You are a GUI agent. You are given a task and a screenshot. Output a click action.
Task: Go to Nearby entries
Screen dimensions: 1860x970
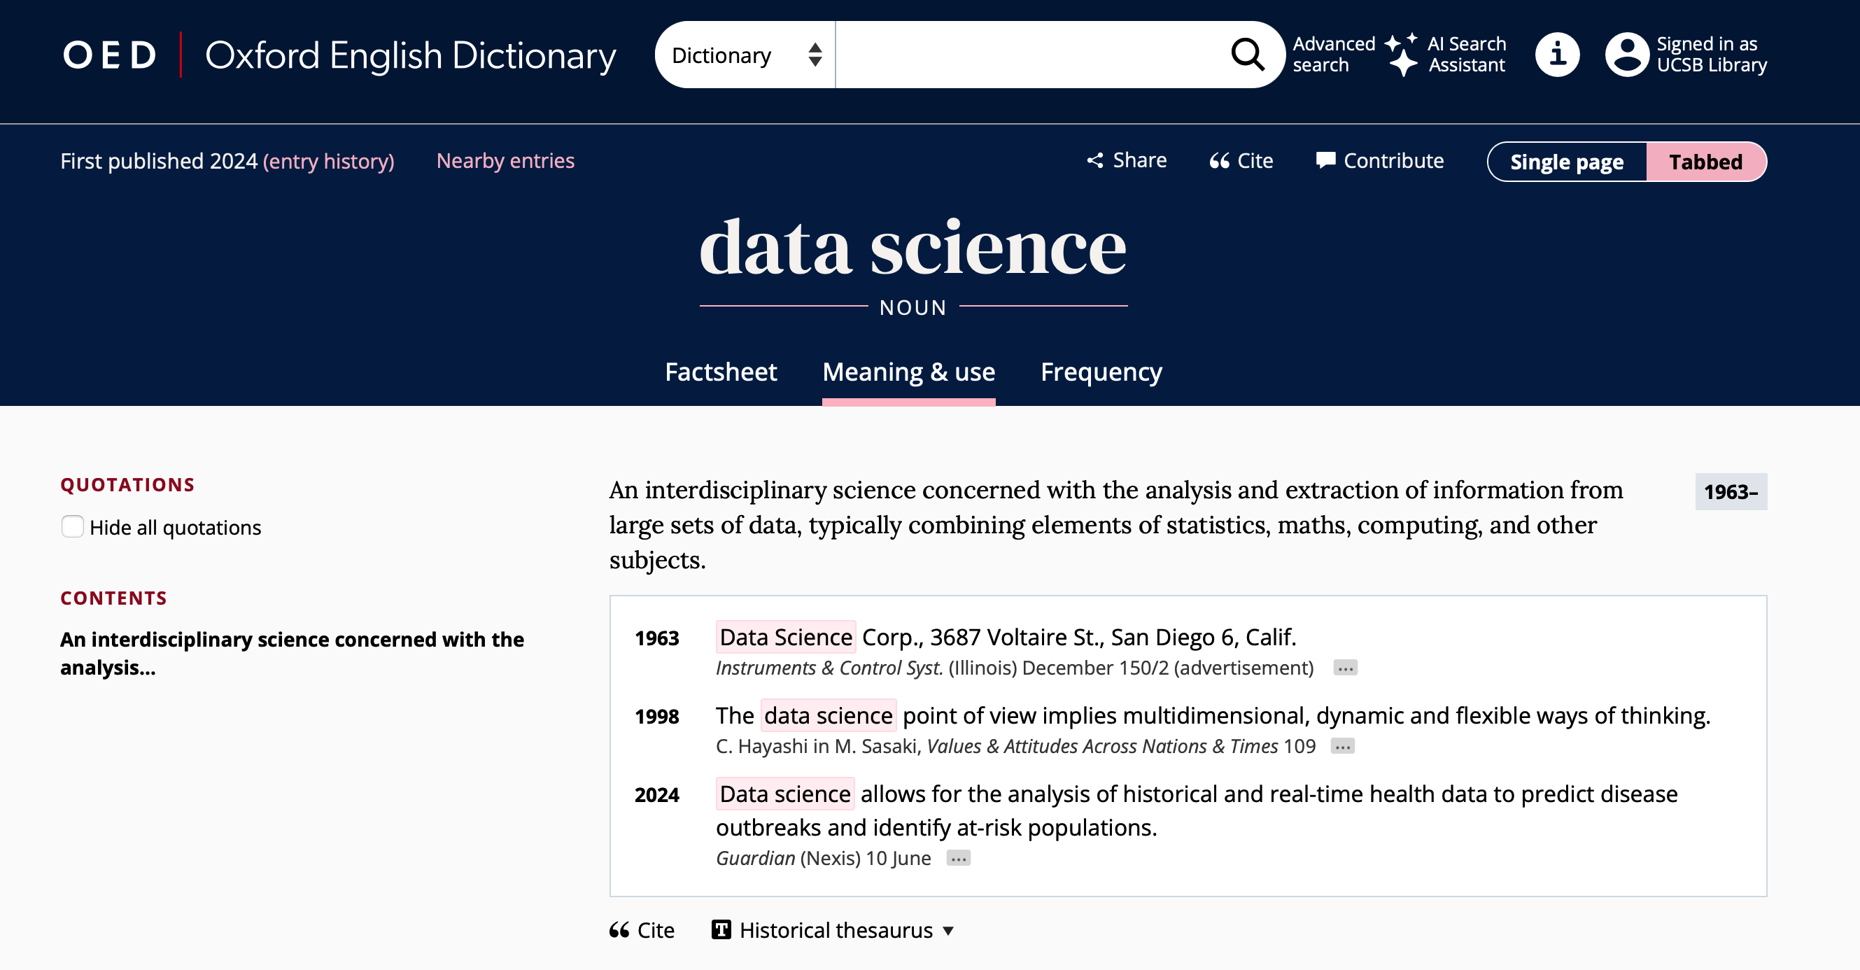(505, 160)
